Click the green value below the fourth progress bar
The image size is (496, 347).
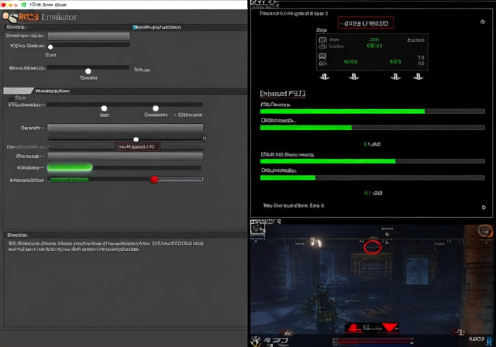[374, 193]
